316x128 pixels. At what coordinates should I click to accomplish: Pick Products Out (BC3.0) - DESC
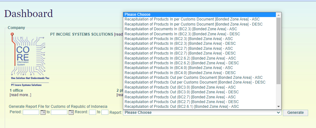click(200, 92)
